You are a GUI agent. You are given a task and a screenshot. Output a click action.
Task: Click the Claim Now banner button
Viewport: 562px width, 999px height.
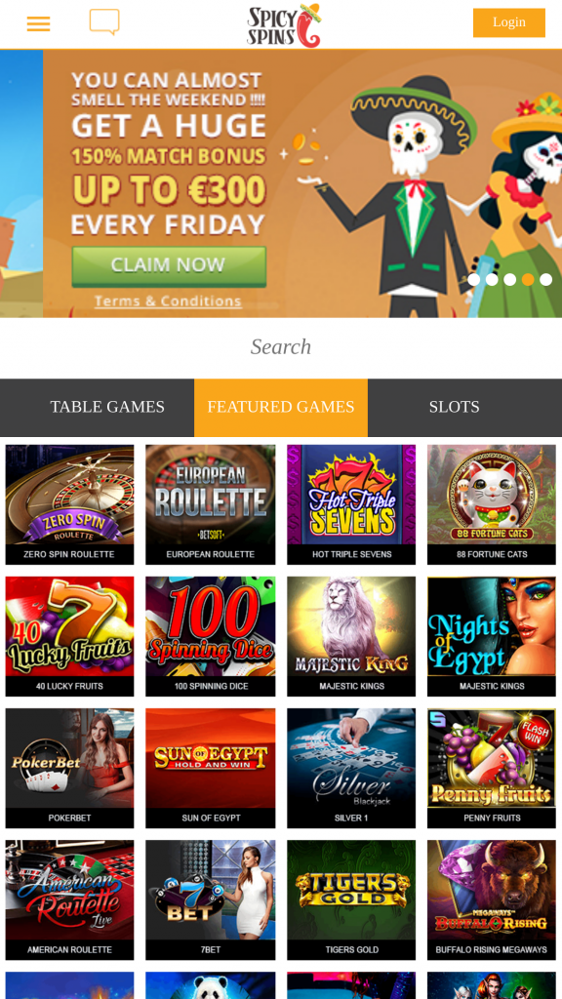click(169, 265)
